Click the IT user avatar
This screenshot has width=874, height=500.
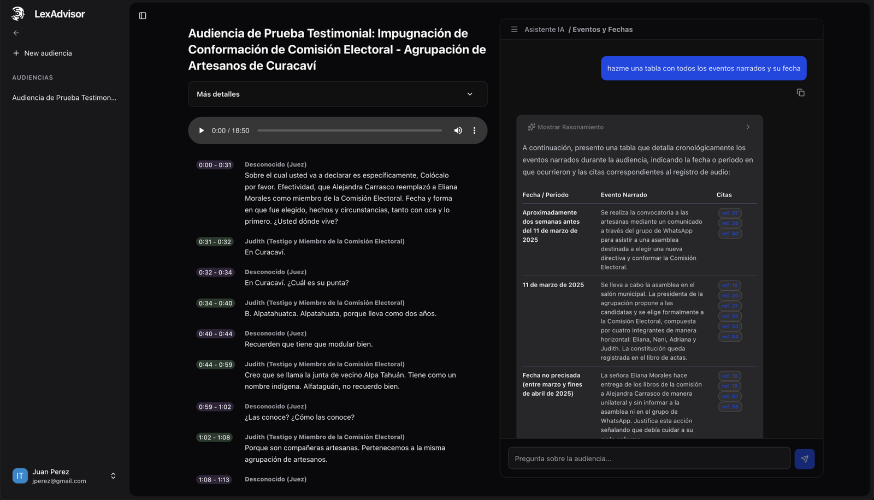[20, 476]
